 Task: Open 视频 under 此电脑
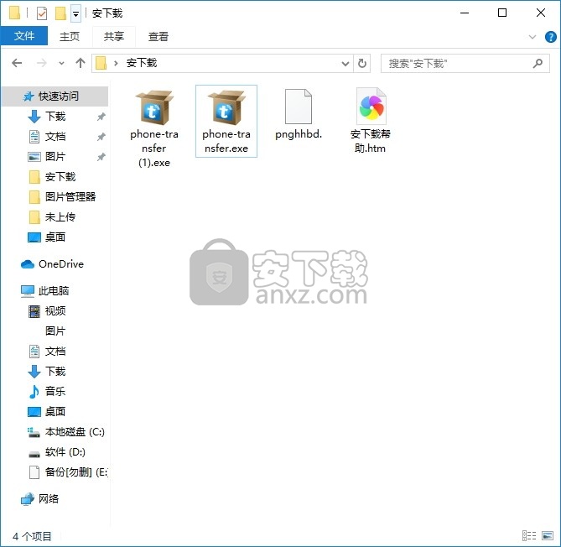click(x=55, y=311)
